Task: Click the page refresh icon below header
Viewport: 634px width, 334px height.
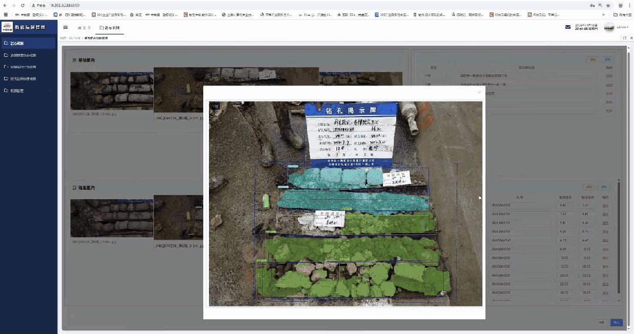Action: click(624, 38)
